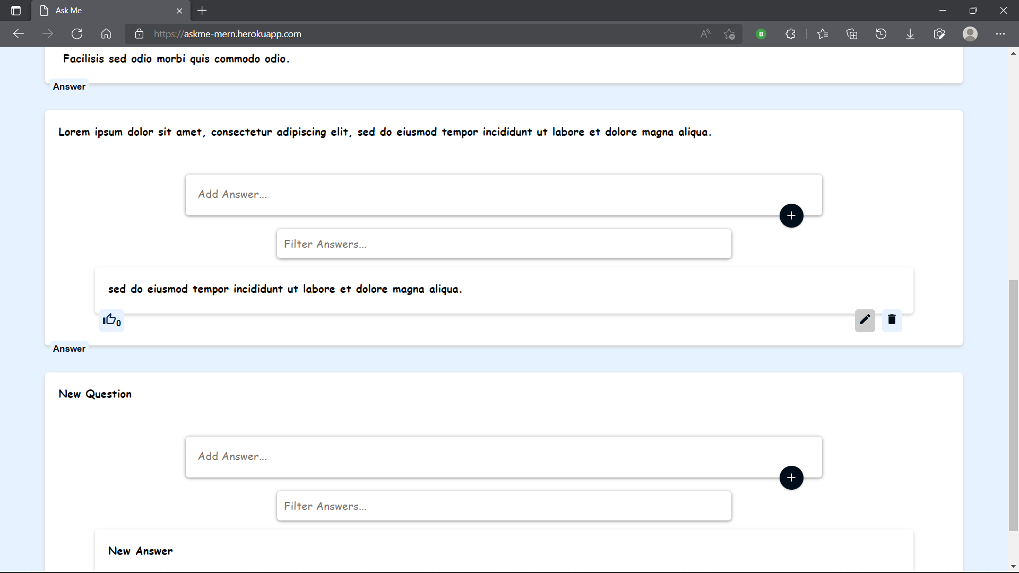The height and width of the screenshot is (573, 1019).
Task: Open browser downloads icon
Action: pyautogui.click(x=910, y=34)
